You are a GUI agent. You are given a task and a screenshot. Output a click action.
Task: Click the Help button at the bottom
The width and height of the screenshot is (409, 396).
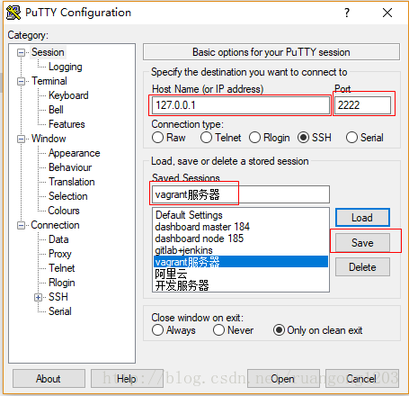pos(127,379)
